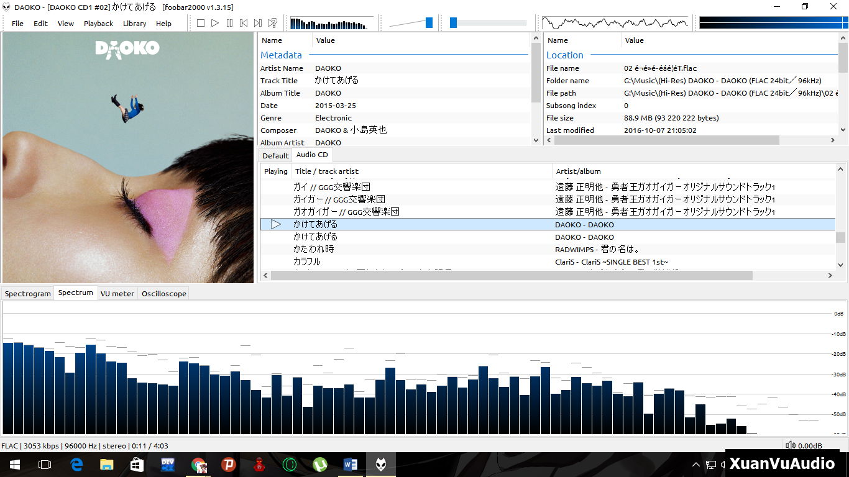The height and width of the screenshot is (477, 849).
Task: Click the Name column header in the Metadata panel
Action: click(285, 40)
